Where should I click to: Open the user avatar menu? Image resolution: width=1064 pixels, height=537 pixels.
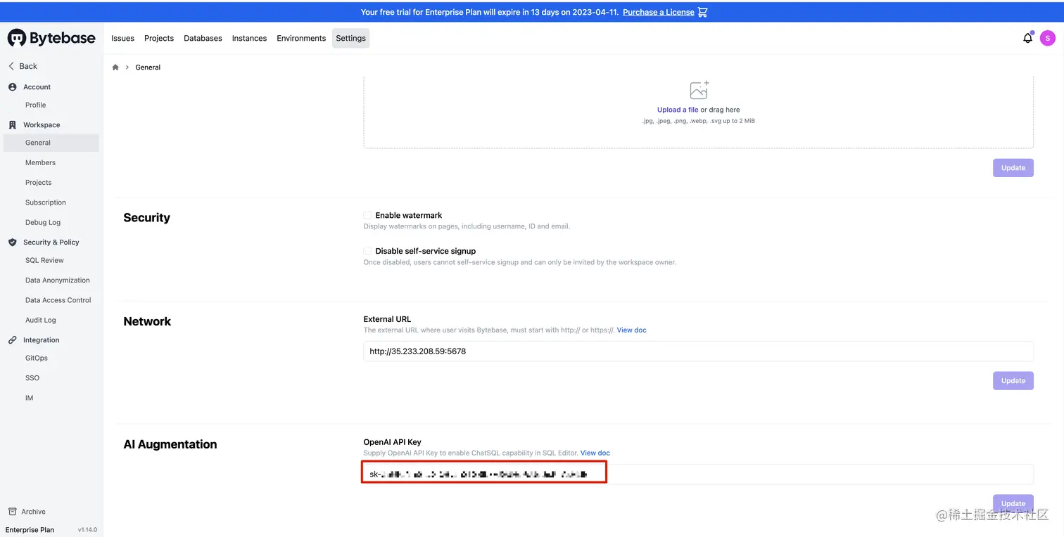(1047, 38)
